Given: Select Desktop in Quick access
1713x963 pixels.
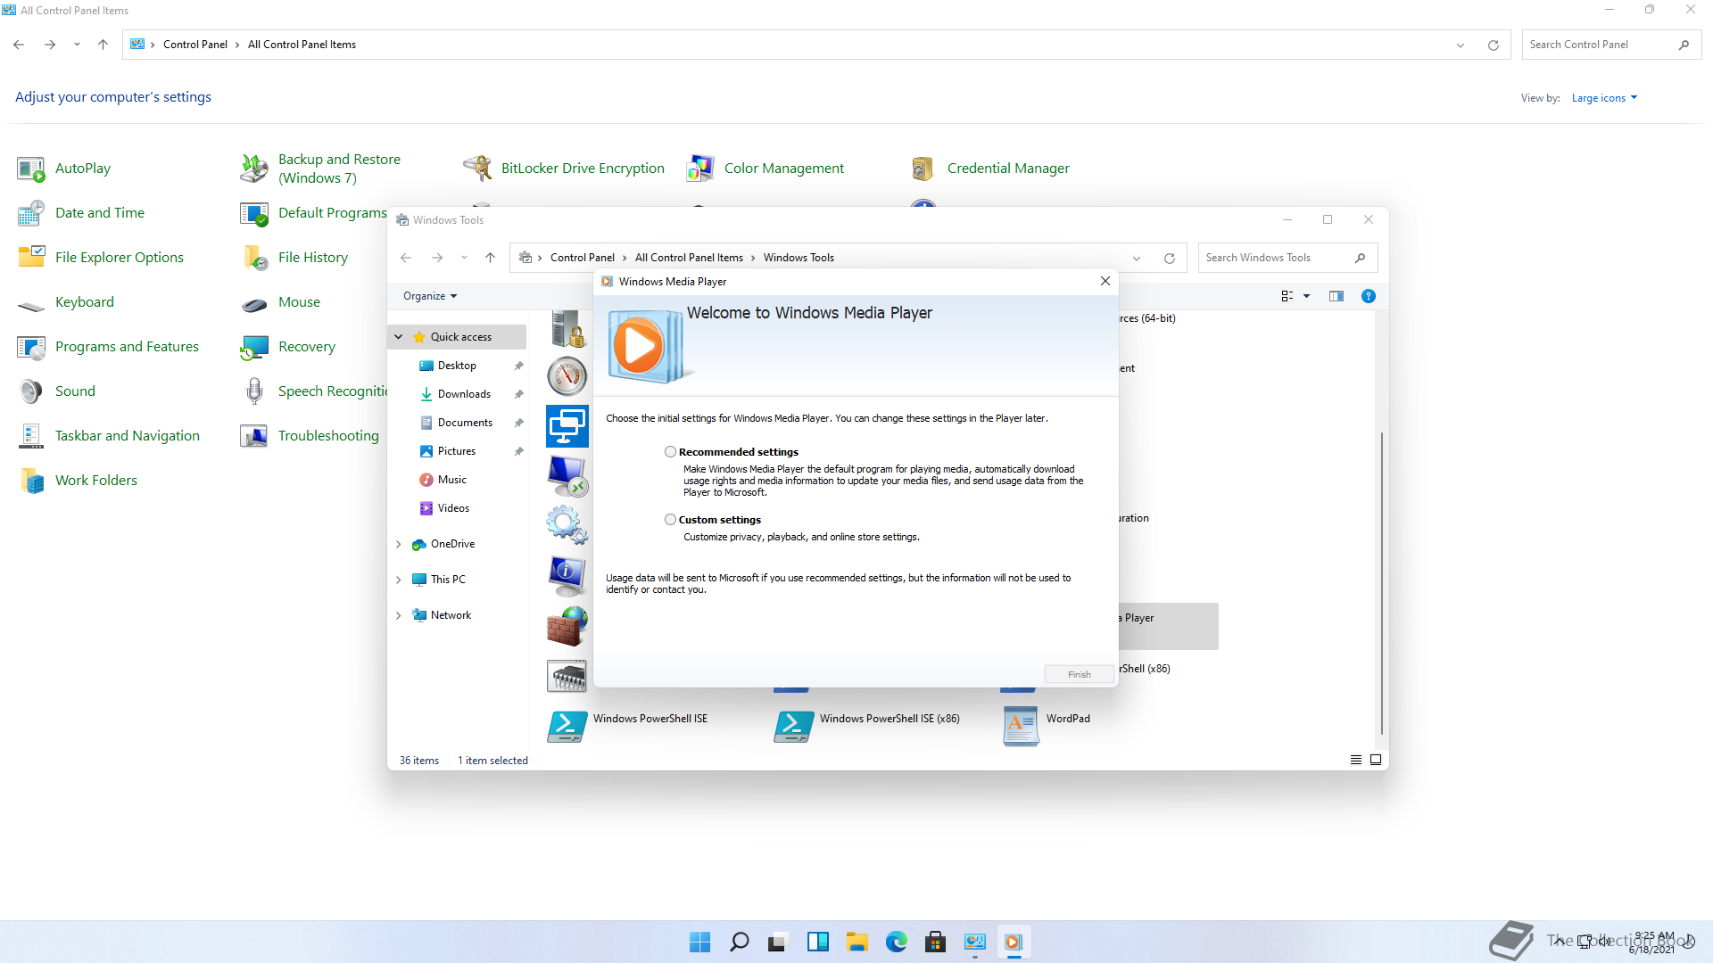Looking at the screenshot, I should 457,366.
